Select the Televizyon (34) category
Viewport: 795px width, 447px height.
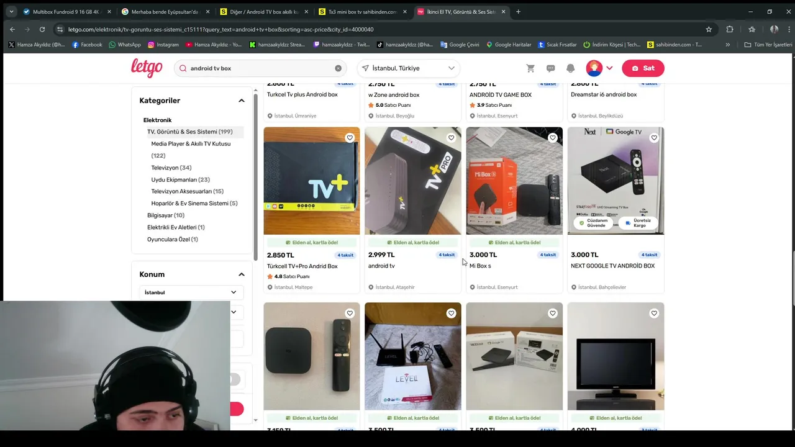pyautogui.click(x=171, y=168)
